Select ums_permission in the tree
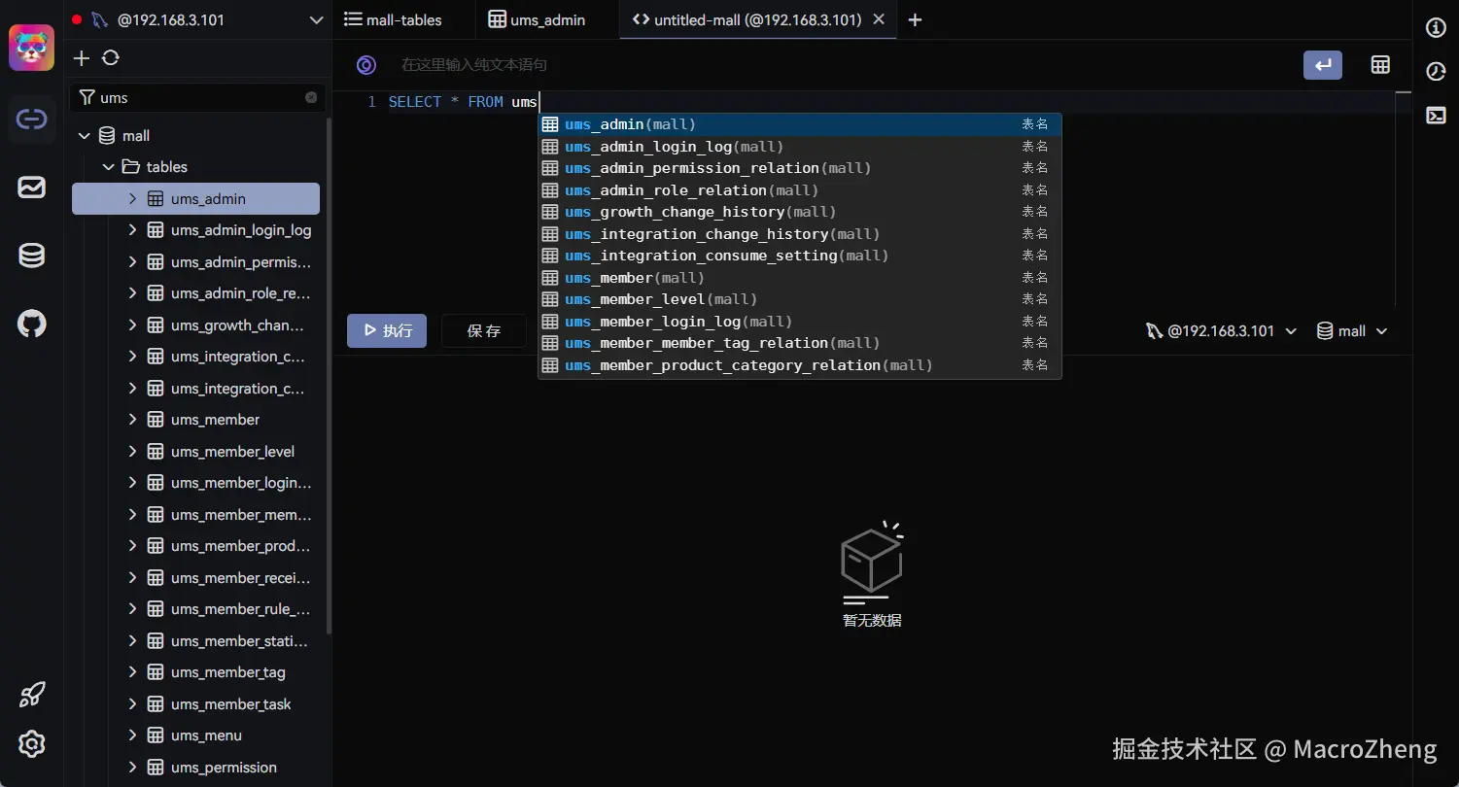 [x=196, y=768]
